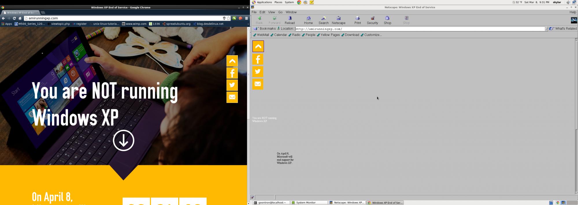Collapse the share panel in Chrome page
This screenshot has width=578, height=205.
click(x=232, y=61)
